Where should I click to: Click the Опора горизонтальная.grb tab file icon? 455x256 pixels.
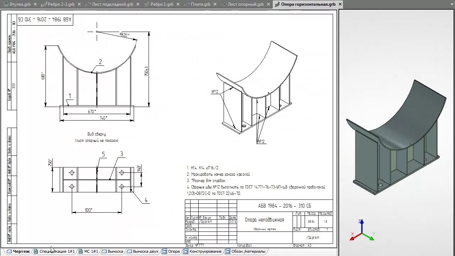(x=277, y=4)
